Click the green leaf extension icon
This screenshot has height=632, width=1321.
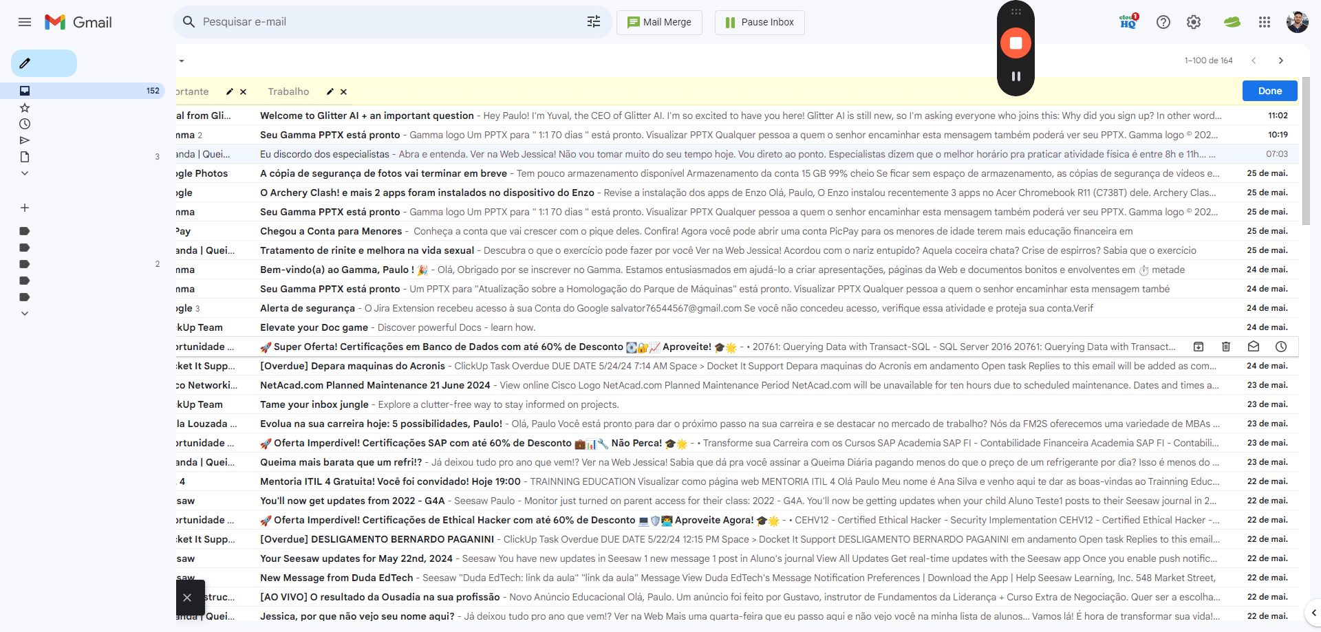[1232, 22]
